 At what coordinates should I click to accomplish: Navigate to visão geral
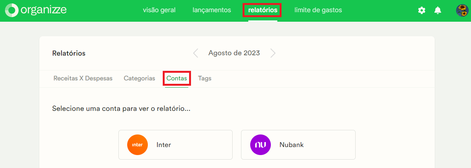[x=159, y=10]
